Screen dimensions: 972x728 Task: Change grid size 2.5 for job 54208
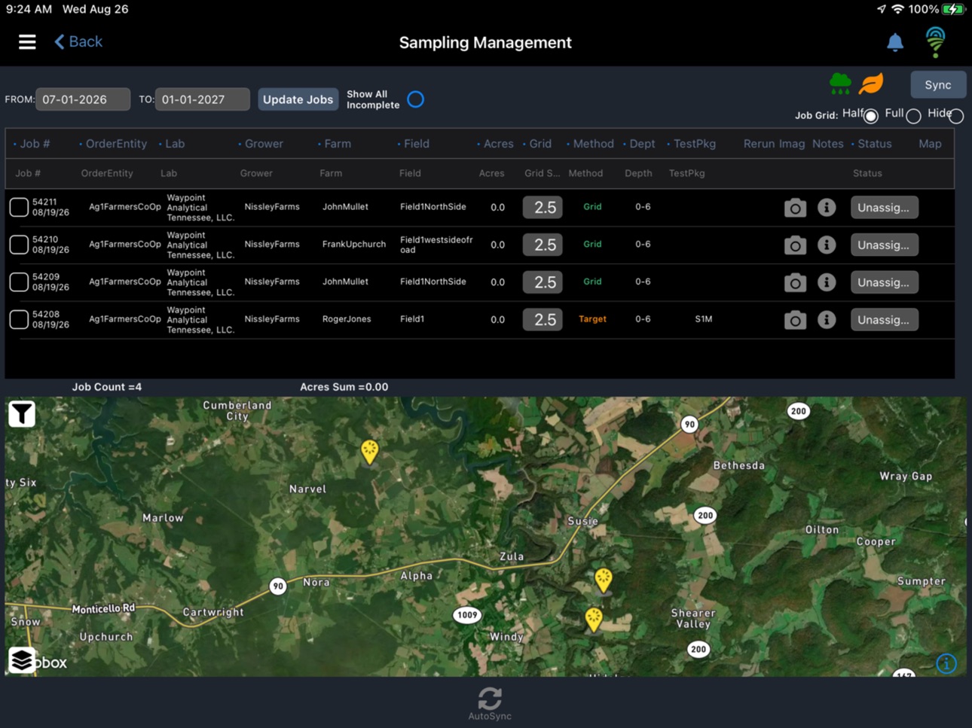pyautogui.click(x=543, y=319)
